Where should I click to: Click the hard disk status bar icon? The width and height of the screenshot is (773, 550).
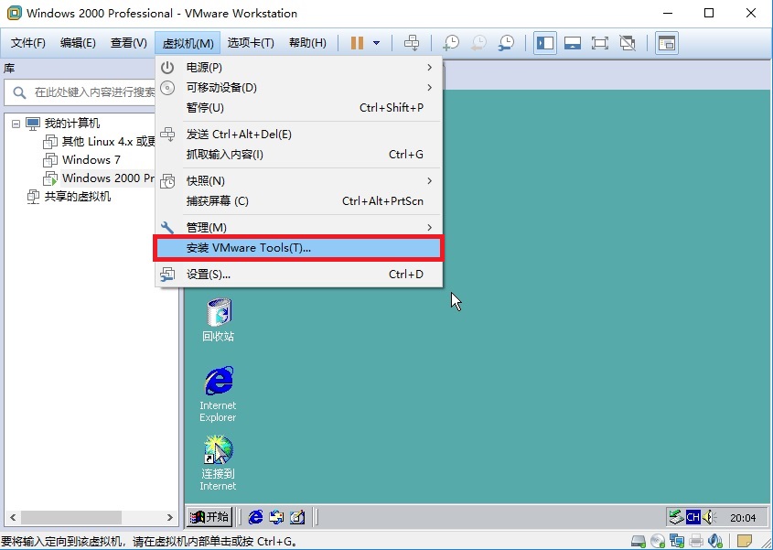tap(639, 541)
